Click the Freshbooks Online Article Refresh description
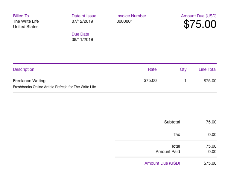The width and height of the screenshot is (228, 182). (54, 87)
